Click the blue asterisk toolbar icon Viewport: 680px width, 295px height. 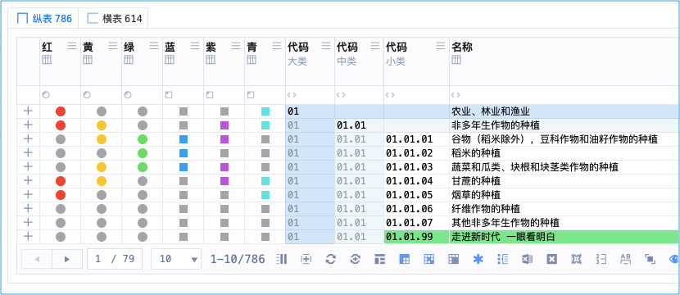478,259
